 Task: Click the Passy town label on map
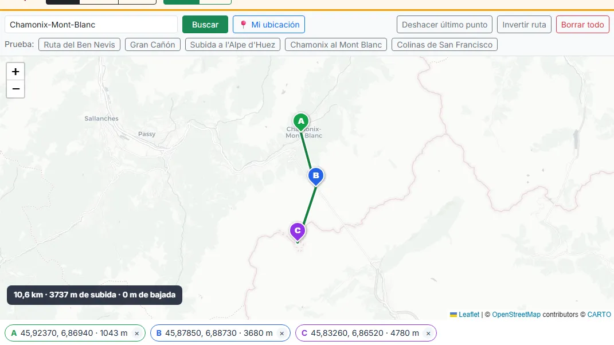click(x=147, y=134)
